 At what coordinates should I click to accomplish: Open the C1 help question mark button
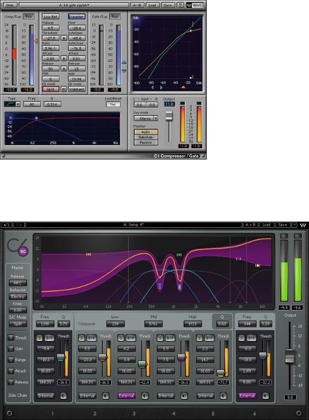(181, 5)
